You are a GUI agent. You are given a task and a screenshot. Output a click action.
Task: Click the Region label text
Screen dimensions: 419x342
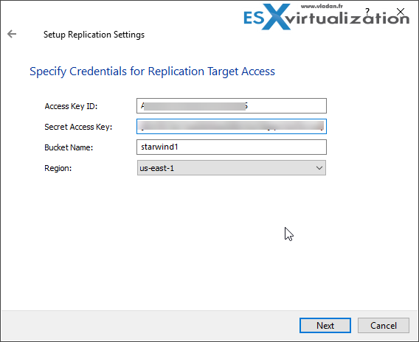(x=58, y=168)
